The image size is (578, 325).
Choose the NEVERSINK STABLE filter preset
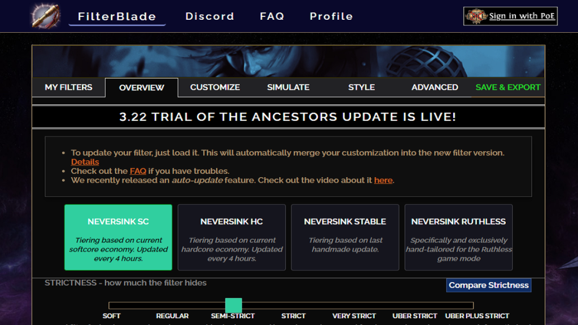(345, 238)
